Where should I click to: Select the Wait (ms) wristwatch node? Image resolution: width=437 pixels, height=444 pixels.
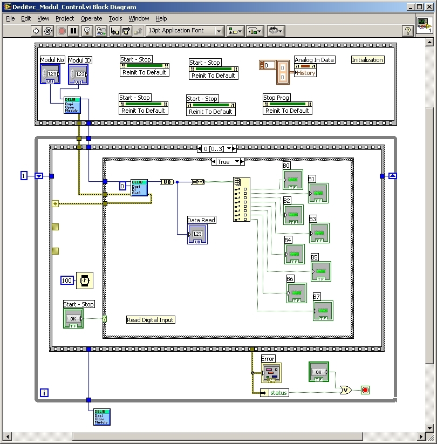pos(85,281)
